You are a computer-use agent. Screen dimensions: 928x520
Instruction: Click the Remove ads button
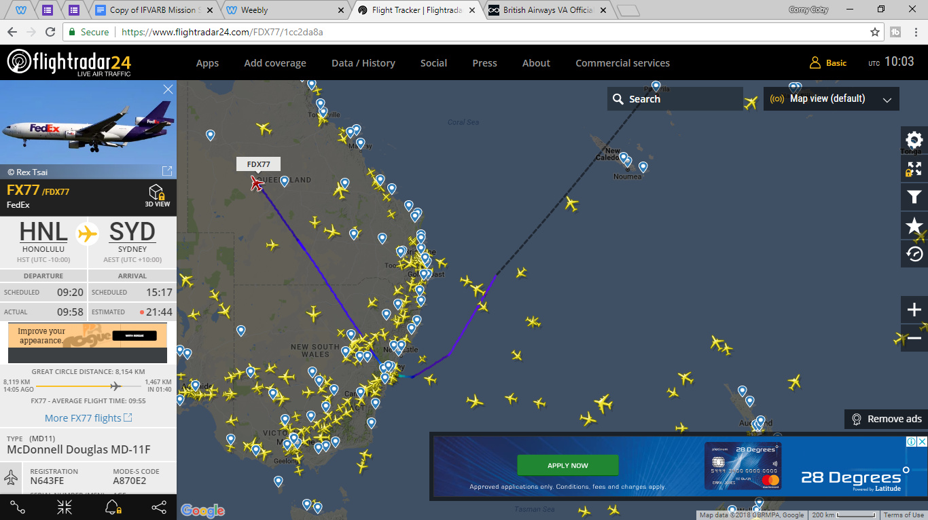click(886, 419)
